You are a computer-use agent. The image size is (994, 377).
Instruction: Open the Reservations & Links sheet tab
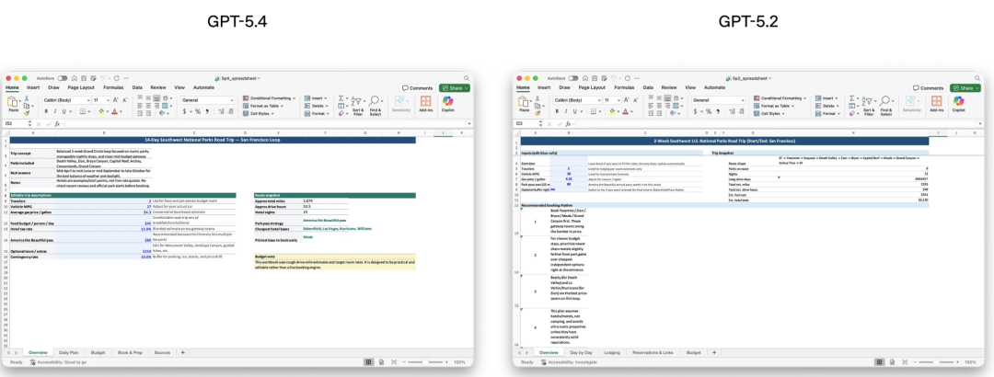(x=654, y=352)
